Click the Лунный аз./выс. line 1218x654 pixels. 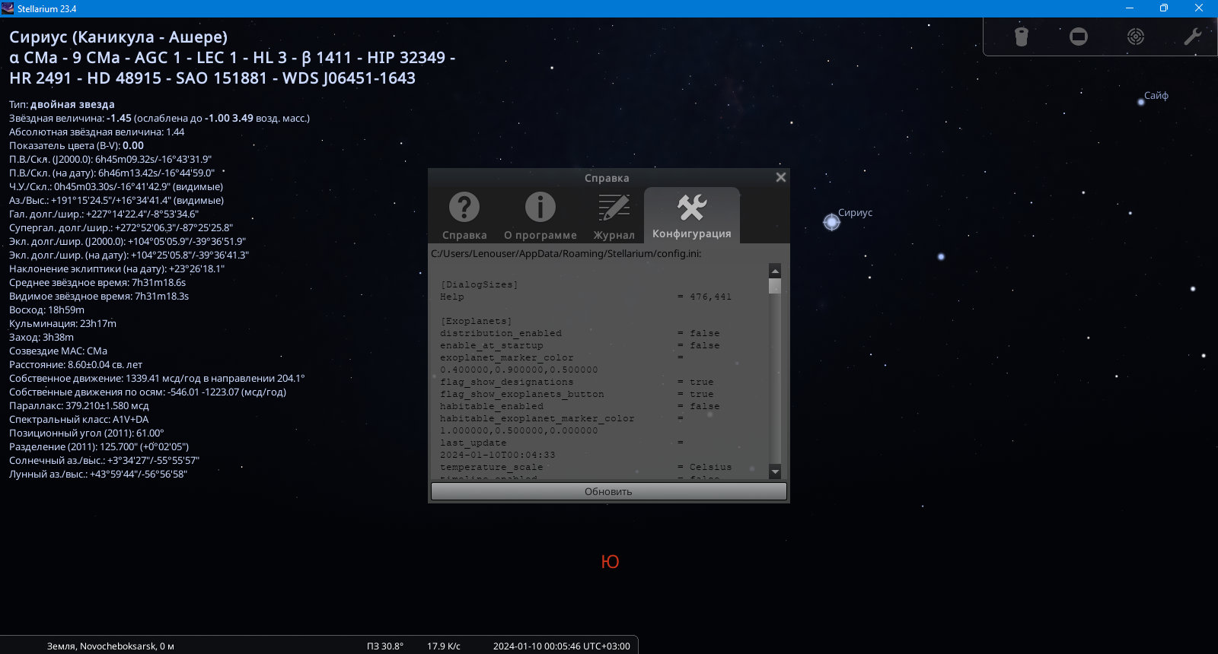click(x=97, y=474)
